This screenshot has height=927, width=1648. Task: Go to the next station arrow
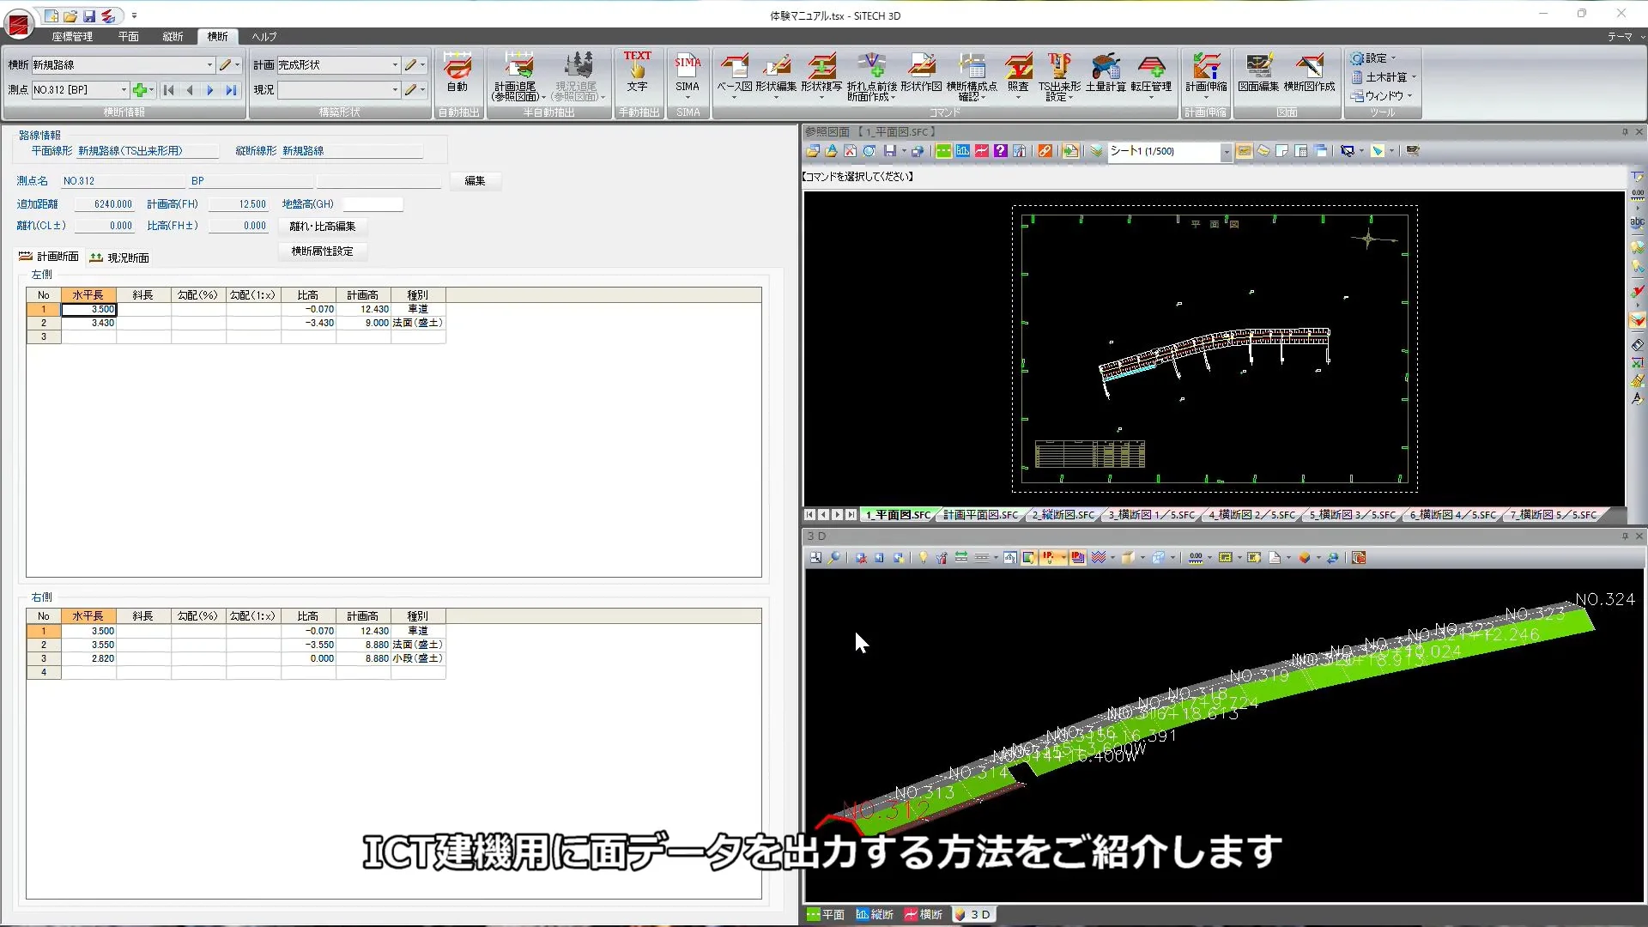210,90
